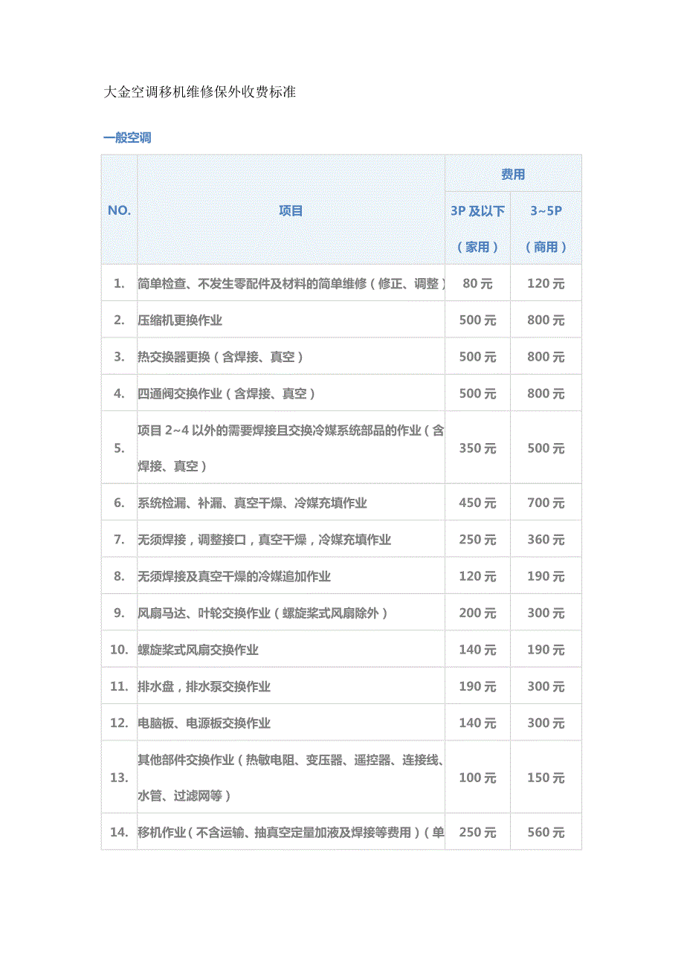Click the 150元 price cell

546,778
